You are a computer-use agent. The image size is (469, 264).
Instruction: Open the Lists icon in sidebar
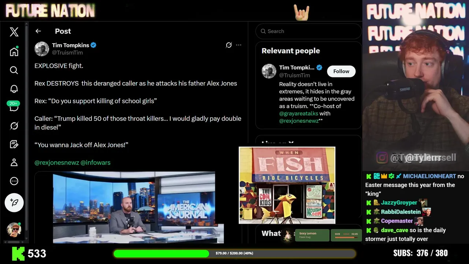coord(14,144)
